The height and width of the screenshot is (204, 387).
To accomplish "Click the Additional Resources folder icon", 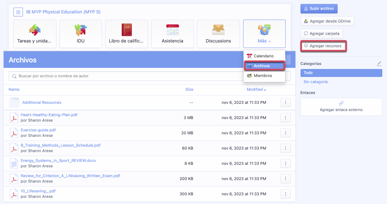I will 14,103.
